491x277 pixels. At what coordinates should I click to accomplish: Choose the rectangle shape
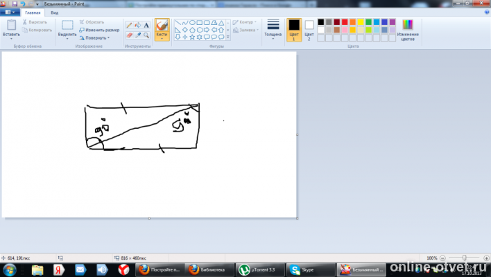[x=200, y=23]
